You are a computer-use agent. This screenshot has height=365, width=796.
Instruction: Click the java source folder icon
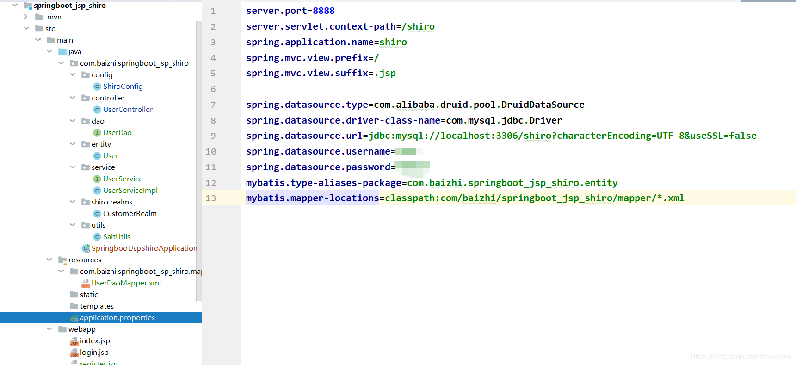coord(62,51)
